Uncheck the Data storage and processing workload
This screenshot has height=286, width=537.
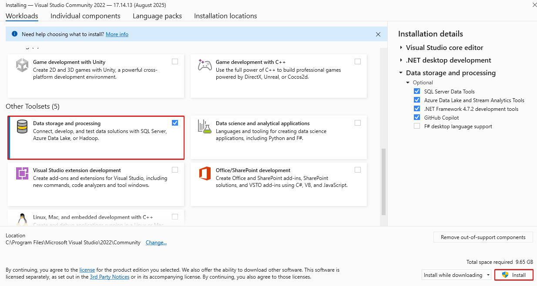click(175, 123)
